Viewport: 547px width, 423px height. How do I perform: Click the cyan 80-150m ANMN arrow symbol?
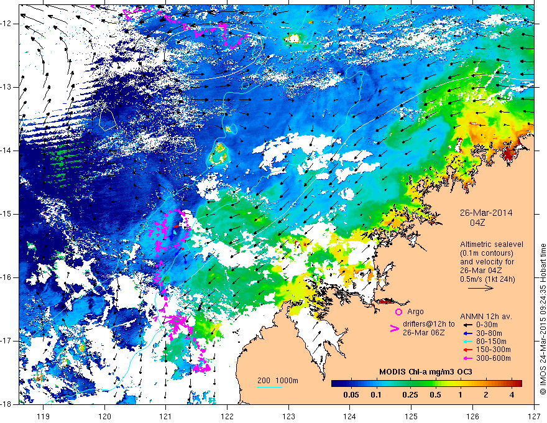(468, 342)
